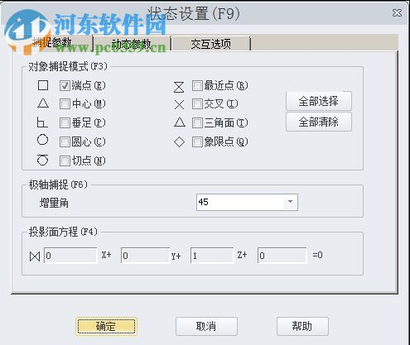Enable the 切点(N) checkbox
The width and height of the screenshot is (410, 345).
[x=65, y=161]
